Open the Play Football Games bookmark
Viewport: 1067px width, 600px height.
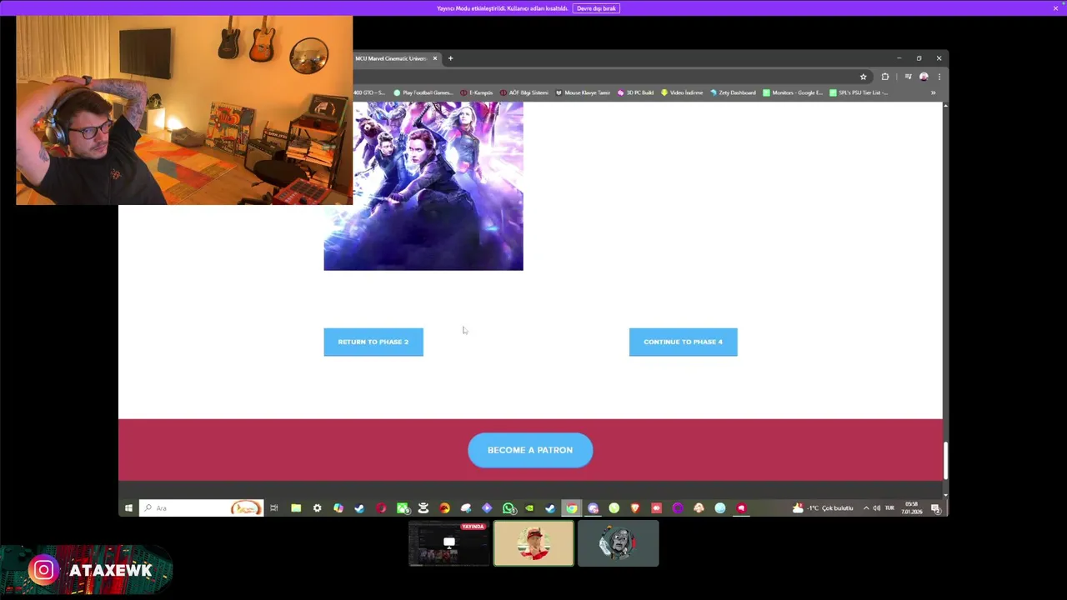coord(423,92)
